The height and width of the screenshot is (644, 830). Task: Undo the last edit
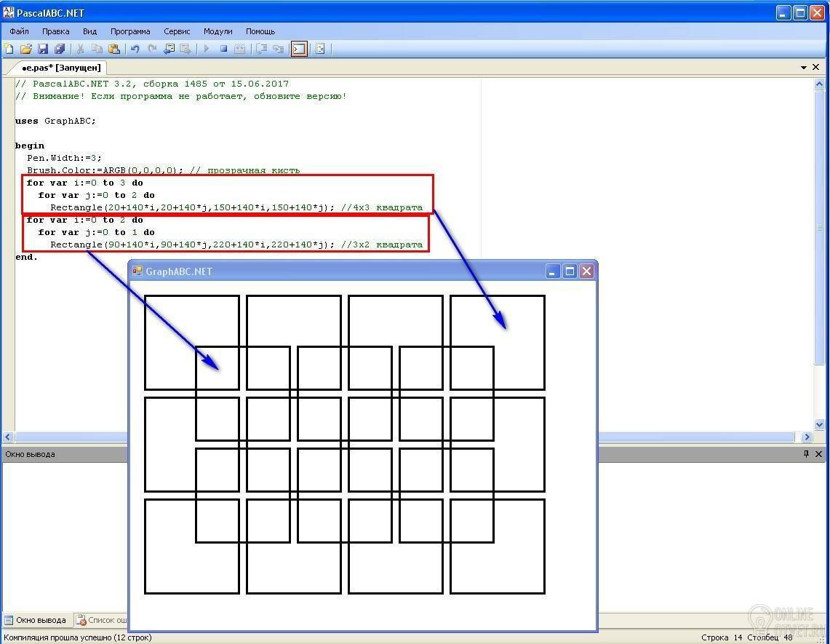point(135,49)
